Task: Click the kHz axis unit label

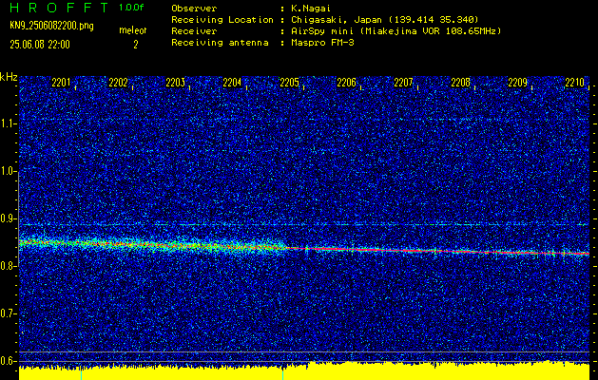Action: (9, 77)
